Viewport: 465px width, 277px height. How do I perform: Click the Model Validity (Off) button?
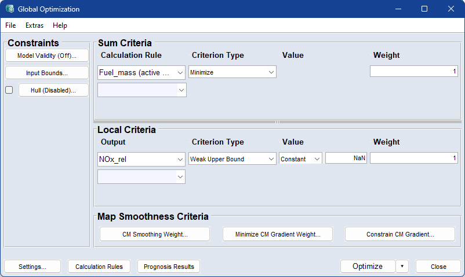[x=47, y=56]
